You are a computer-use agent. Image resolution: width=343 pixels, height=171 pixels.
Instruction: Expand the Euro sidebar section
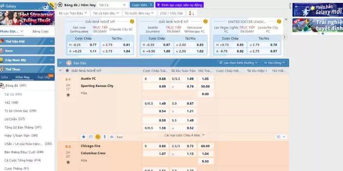[51, 50]
